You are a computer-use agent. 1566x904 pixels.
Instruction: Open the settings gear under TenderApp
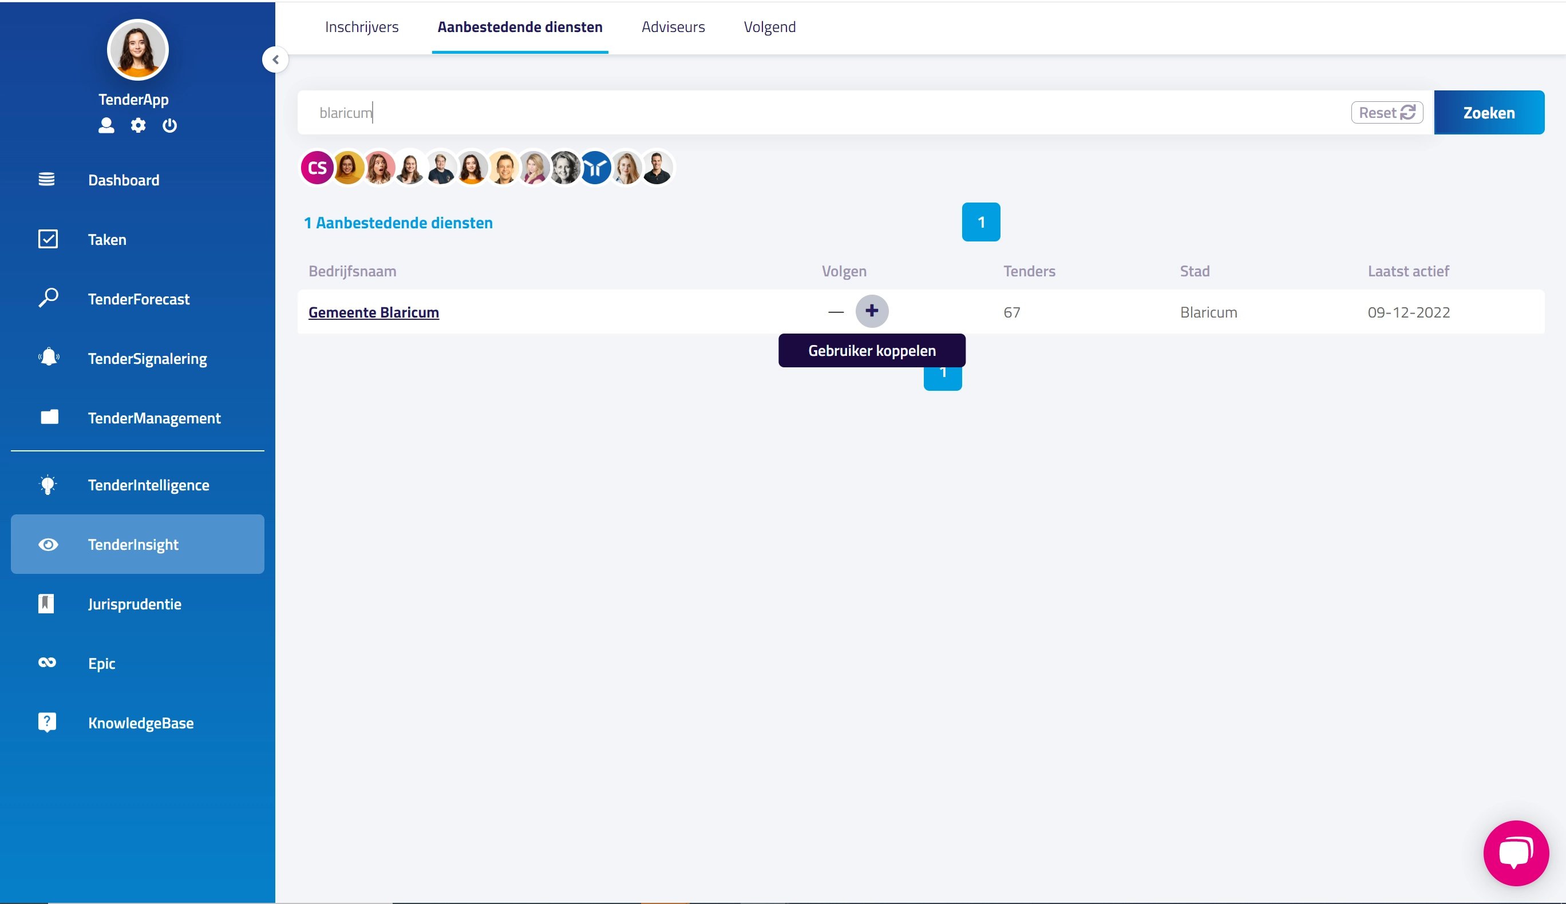[138, 125]
